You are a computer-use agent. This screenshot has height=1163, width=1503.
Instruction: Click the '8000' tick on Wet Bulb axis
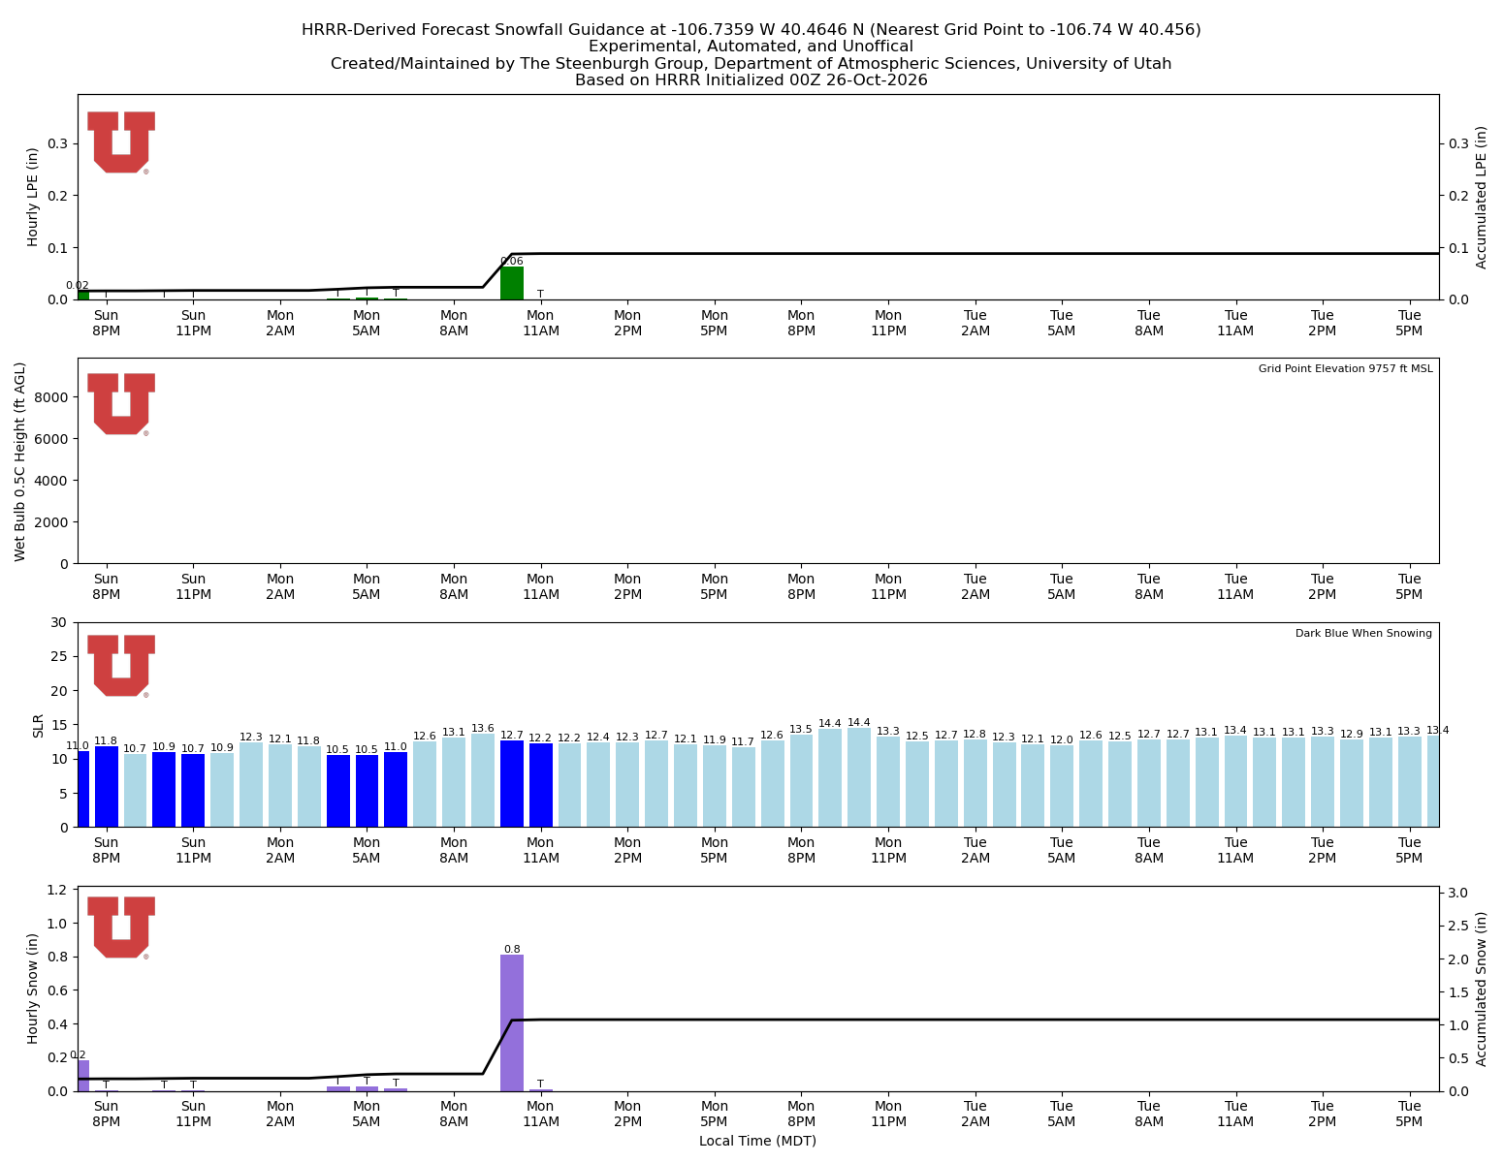pyautogui.click(x=53, y=397)
